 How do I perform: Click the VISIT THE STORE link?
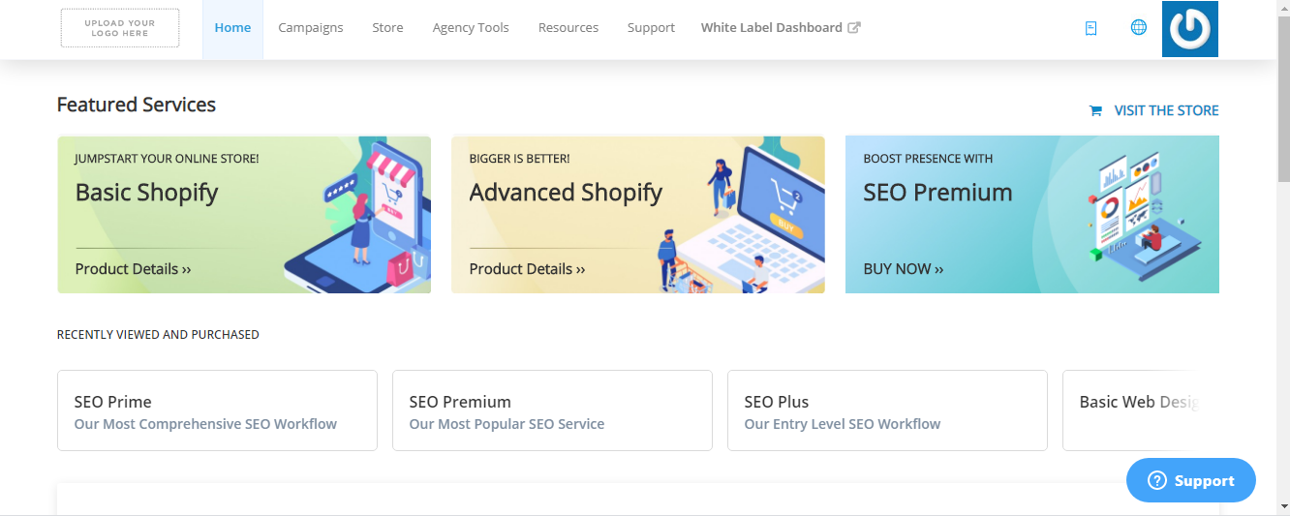pyautogui.click(x=1166, y=110)
